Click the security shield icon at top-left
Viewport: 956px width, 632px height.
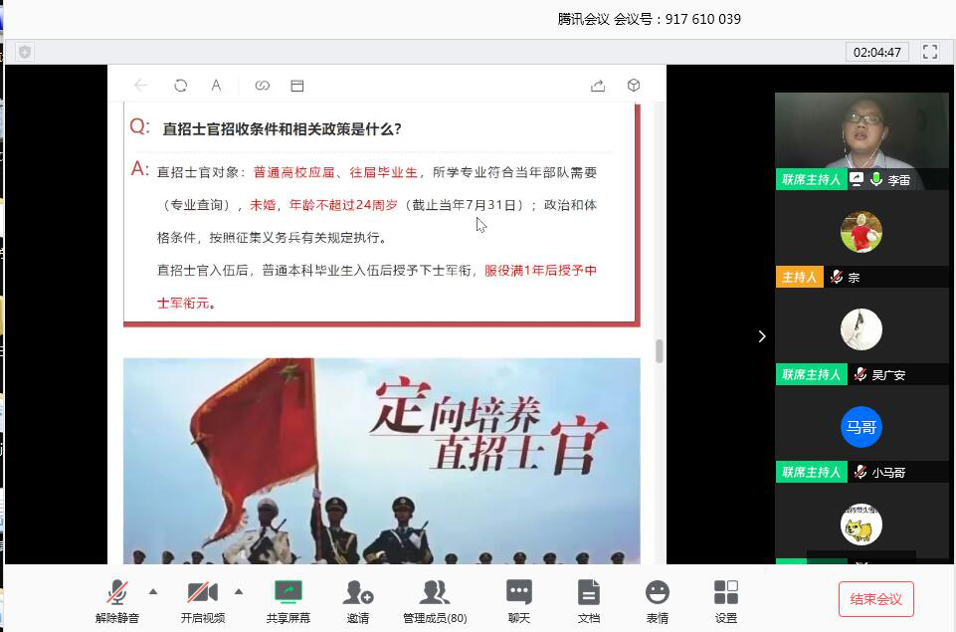coord(25,52)
